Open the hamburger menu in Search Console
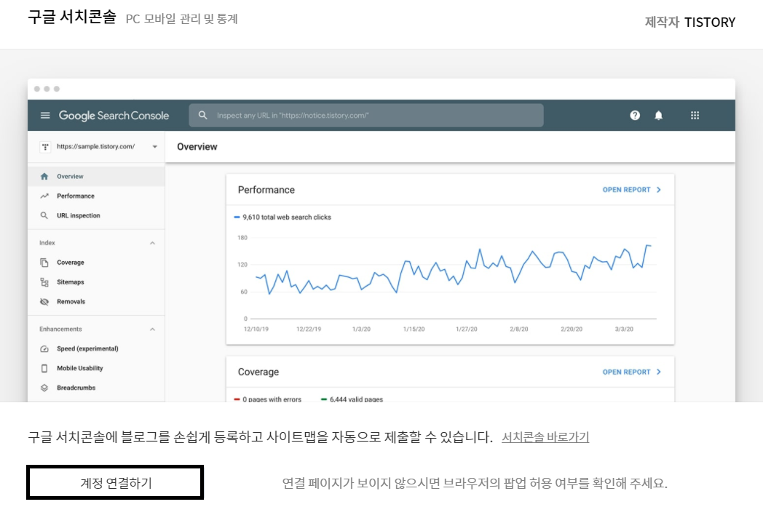763x507 pixels. 45,115
